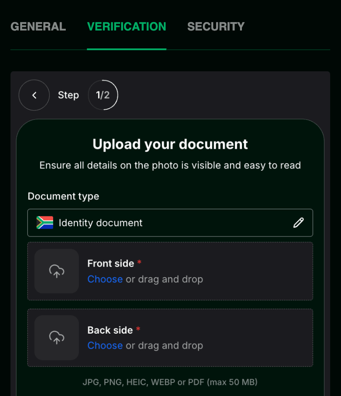This screenshot has width=341, height=396.
Task: Go back with the chevron button
Action: click(34, 95)
